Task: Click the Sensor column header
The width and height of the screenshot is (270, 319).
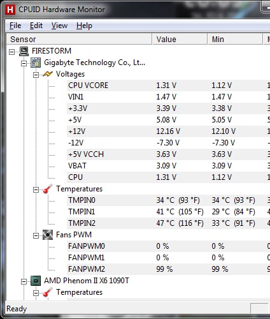Action: 79,39
